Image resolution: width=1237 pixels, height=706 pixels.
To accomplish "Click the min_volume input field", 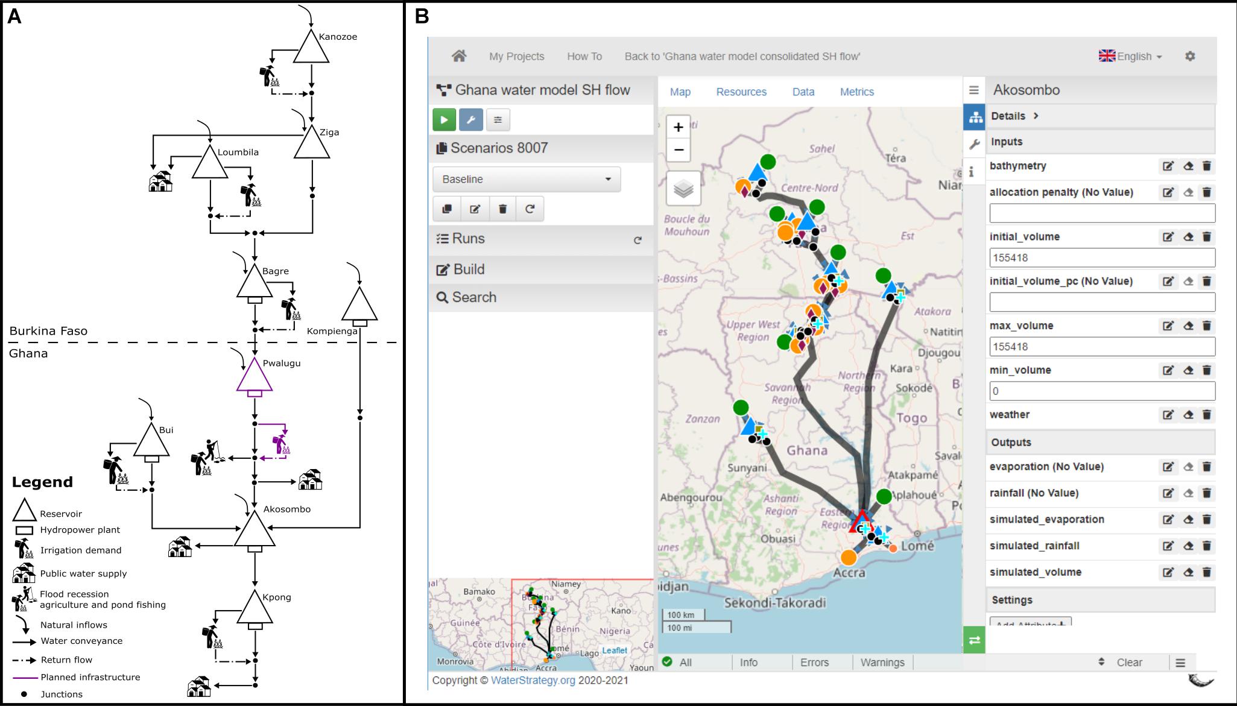I will [1102, 391].
